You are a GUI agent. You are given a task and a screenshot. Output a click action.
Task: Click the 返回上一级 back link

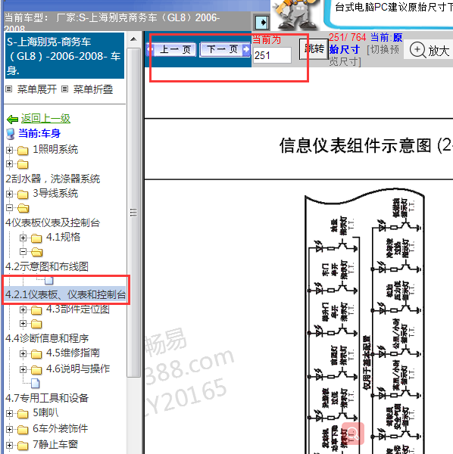45,119
